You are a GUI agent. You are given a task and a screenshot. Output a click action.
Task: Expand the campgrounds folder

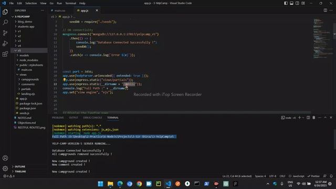click(29, 79)
